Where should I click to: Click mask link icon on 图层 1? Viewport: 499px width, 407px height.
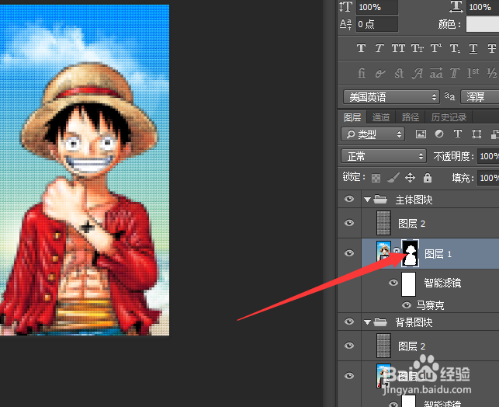[x=397, y=251]
